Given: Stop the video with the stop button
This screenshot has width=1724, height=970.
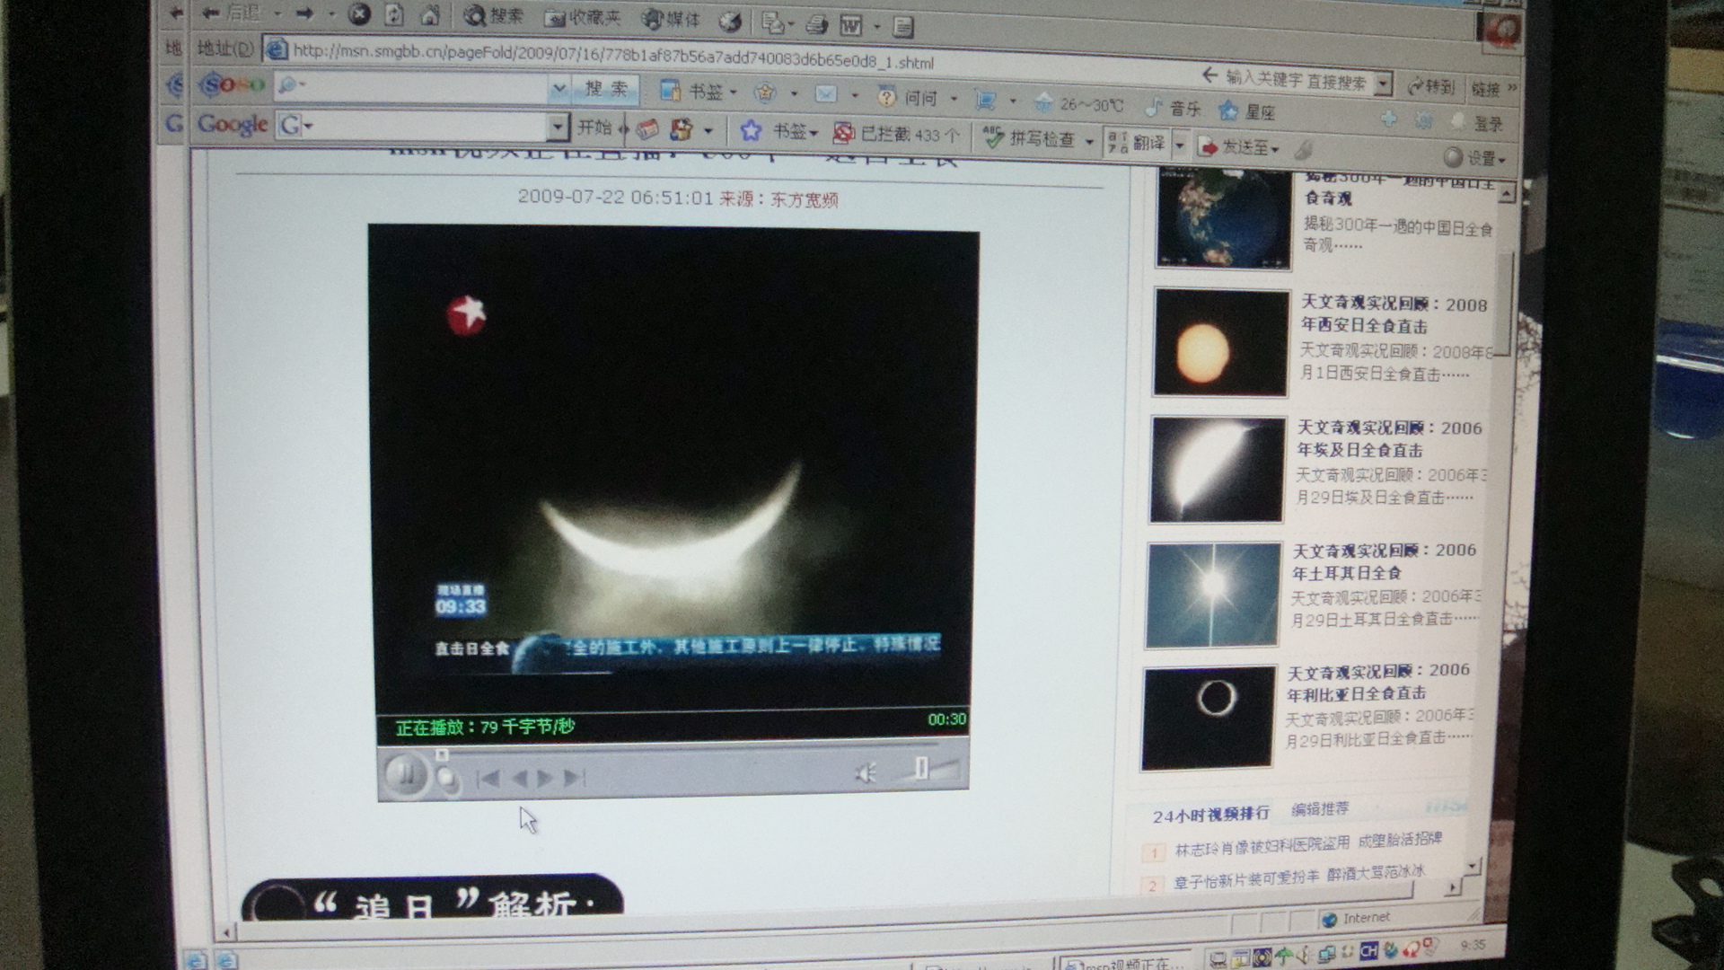Looking at the screenshot, I should pos(446,780).
